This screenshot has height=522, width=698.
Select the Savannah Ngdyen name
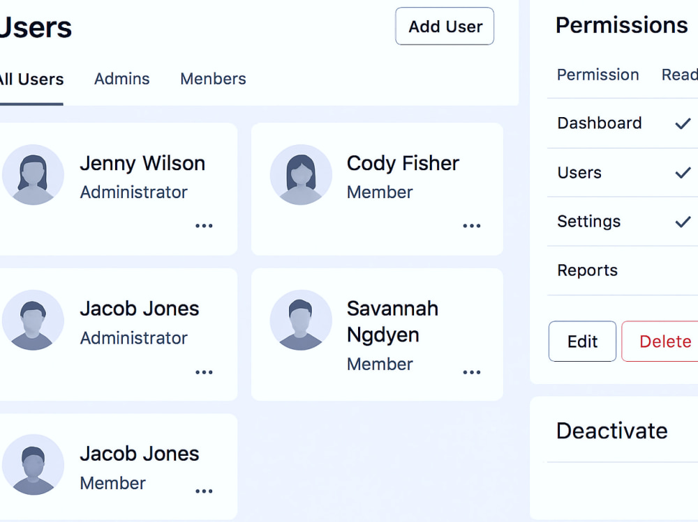[x=392, y=321]
